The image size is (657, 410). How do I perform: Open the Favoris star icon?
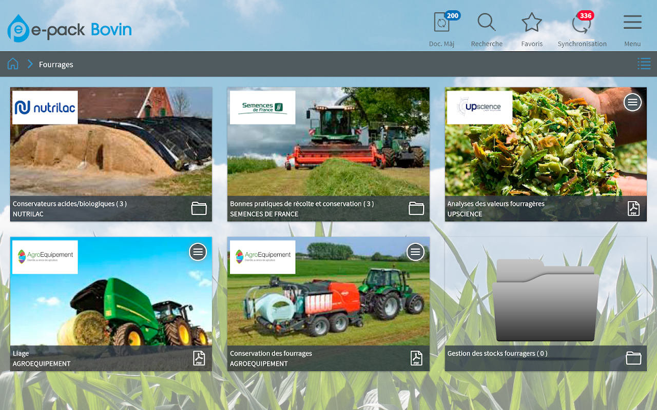click(532, 24)
